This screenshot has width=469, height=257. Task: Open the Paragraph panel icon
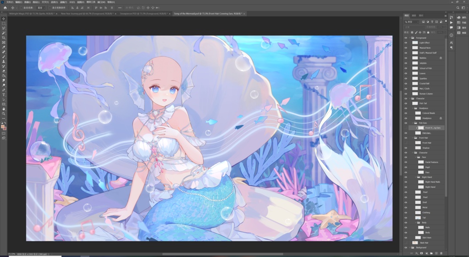point(451,47)
